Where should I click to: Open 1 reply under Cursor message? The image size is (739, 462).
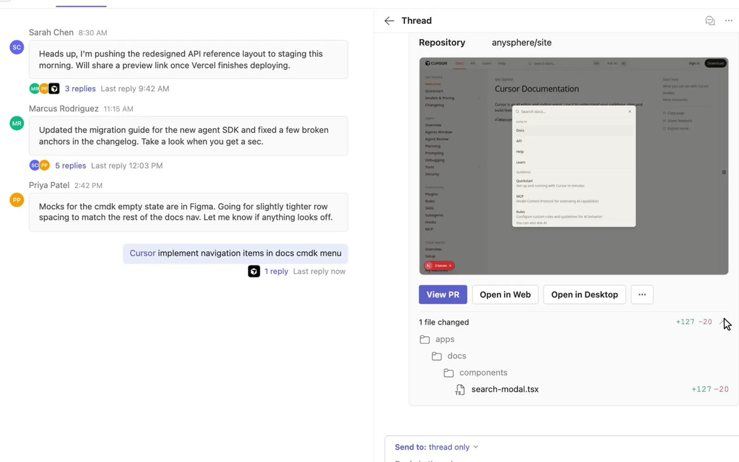(276, 271)
